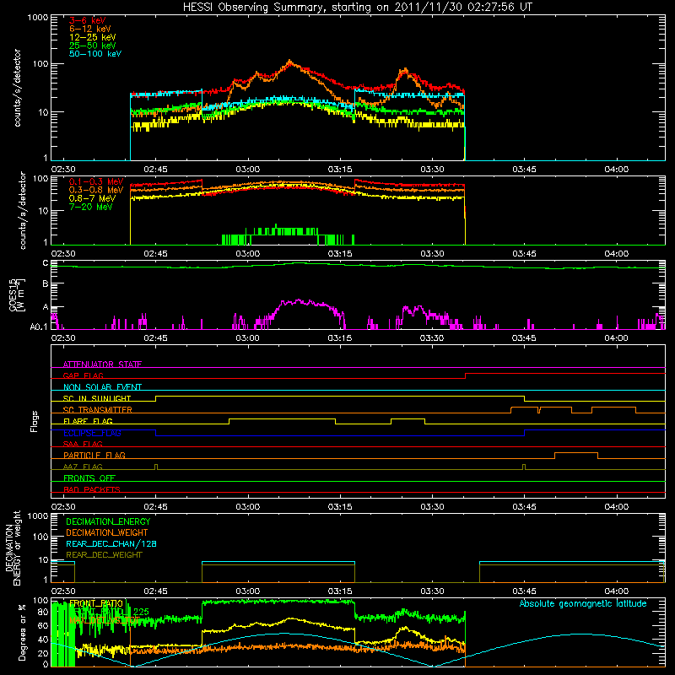Image resolution: width=675 pixels, height=675 pixels.
Task: Click the 7-20 MeV legend label
Action: 91,207
